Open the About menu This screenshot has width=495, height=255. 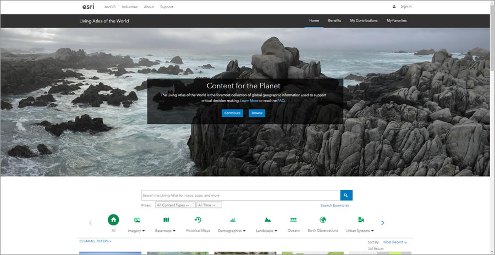pyautogui.click(x=148, y=7)
